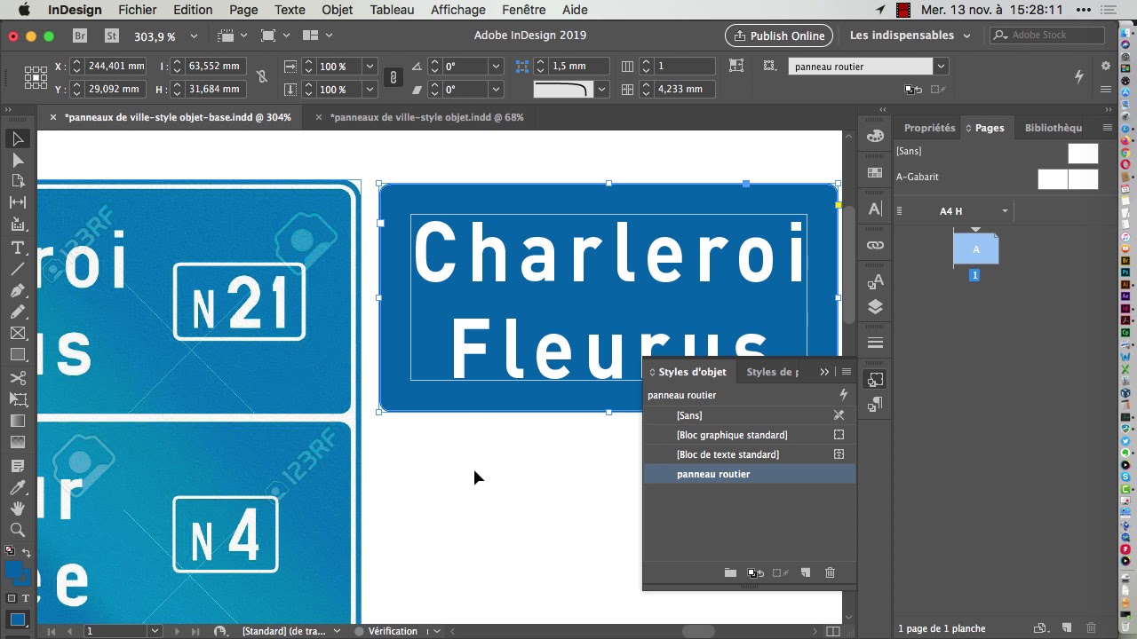Screen dimensions: 1137x639
Task: Toggle formatting affects container button
Action: [12, 599]
